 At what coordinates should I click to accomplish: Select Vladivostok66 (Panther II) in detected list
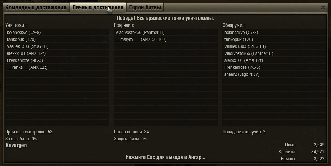click(x=275, y=53)
